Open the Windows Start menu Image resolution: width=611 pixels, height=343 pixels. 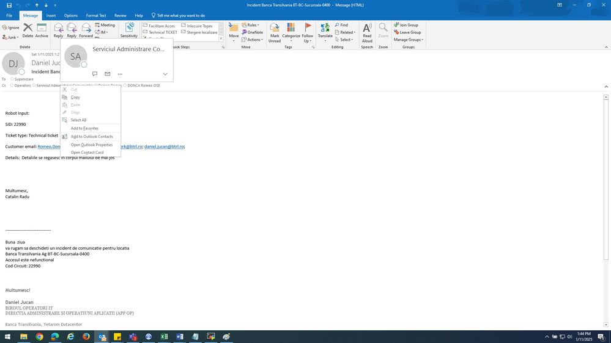7,337
